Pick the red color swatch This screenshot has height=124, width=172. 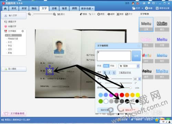point(122,95)
